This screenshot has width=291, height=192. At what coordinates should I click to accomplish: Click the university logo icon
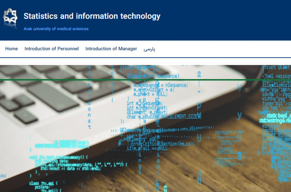10,17
